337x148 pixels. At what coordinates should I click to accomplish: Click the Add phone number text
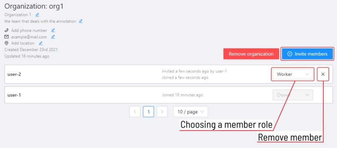(x=29, y=30)
